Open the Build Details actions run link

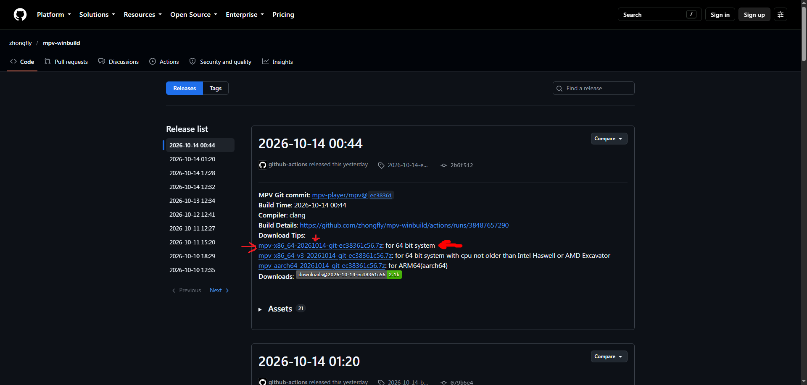tap(404, 225)
